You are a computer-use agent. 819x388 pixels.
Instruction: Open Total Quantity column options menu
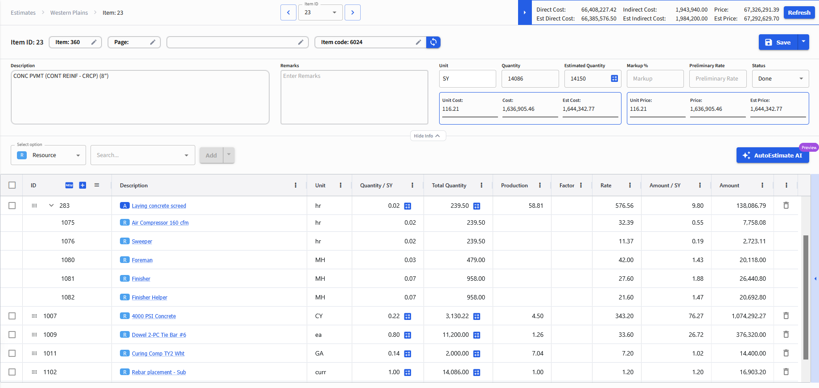(x=482, y=185)
